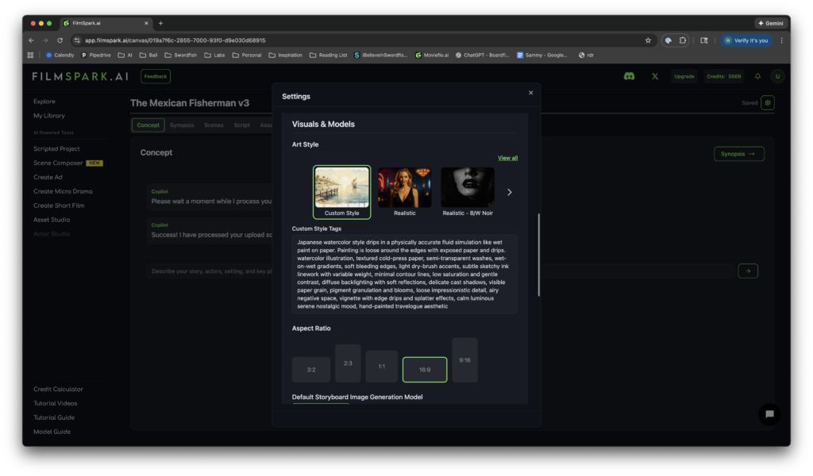This screenshot has width=813, height=476.
Task: Open project settings gear beside Saved
Action: click(767, 102)
